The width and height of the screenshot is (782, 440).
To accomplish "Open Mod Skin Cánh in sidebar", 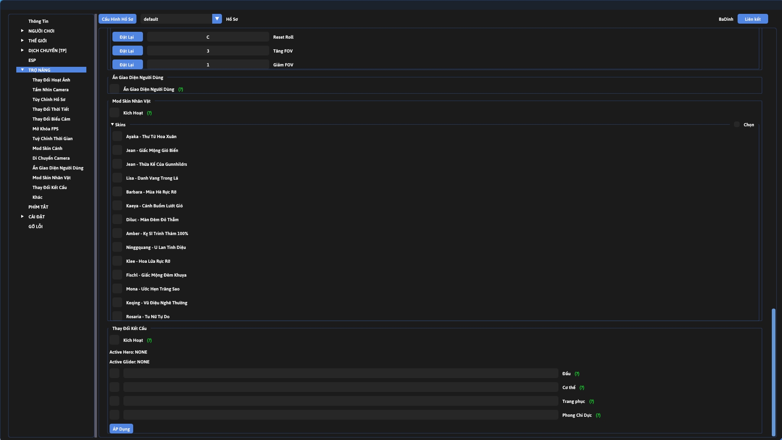I will click(x=47, y=148).
